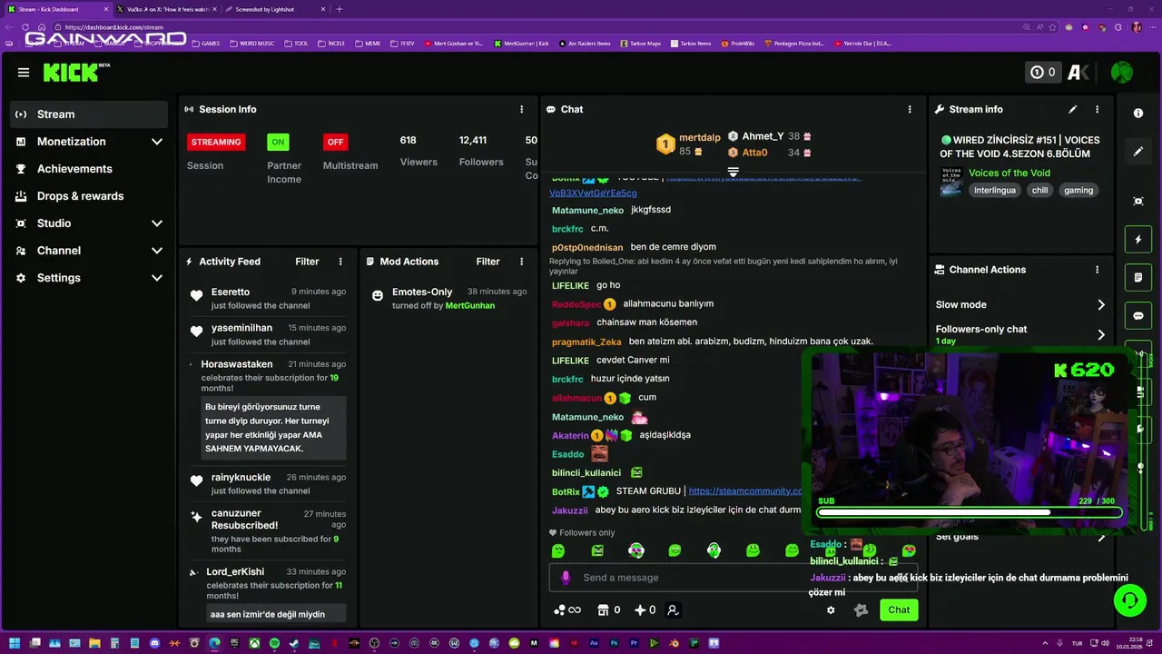
Task: Open Steam community link in chat
Action: coord(745,491)
